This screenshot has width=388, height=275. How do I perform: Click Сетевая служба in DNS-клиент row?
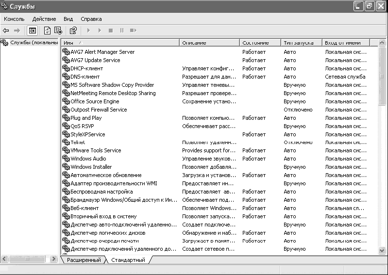[345, 77]
